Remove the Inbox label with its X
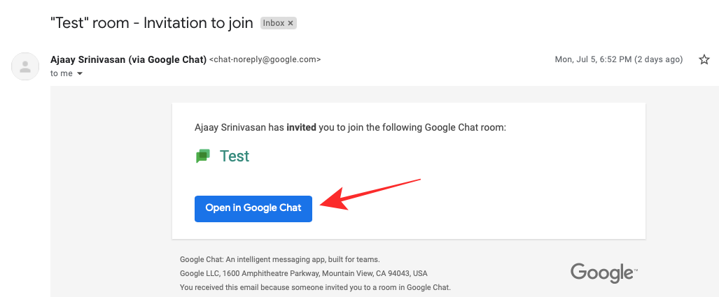 [291, 23]
